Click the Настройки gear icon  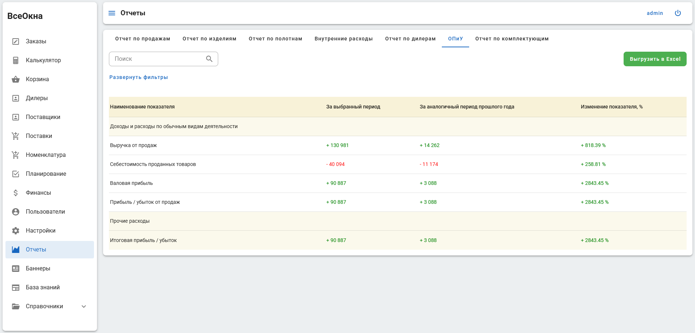tap(16, 231)
